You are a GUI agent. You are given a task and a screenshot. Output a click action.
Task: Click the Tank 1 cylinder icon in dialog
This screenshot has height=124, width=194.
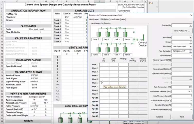[98, 34]
